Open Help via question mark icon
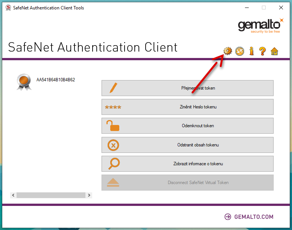The height and width of the screenshot is (230, 292). tap(262, 51)
